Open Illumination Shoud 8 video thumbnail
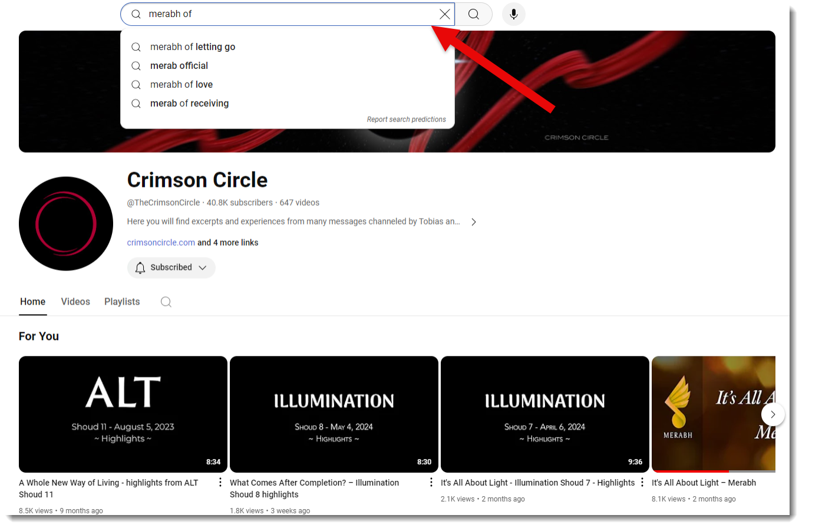 click(x=334, y=414)
